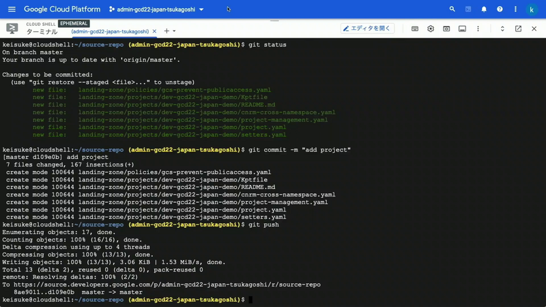Open the keyboard shortcuts icon
Screen dimensions: 546x307
click(415, 29)
